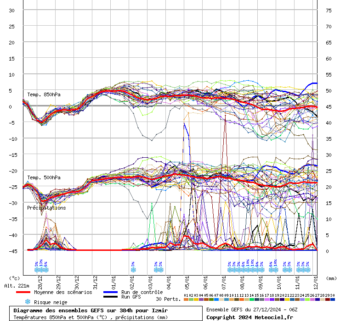340x321 pixels.
Task: Select perturbation 08 beige swatch
Action: click(x=221, y=299)
